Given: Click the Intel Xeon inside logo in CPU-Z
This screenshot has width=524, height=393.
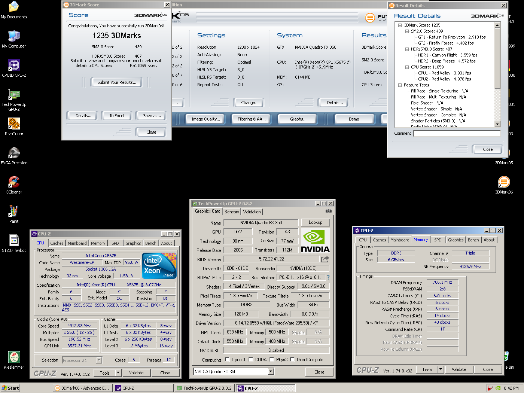Looking at the screenshot, I should pos(159,266).
